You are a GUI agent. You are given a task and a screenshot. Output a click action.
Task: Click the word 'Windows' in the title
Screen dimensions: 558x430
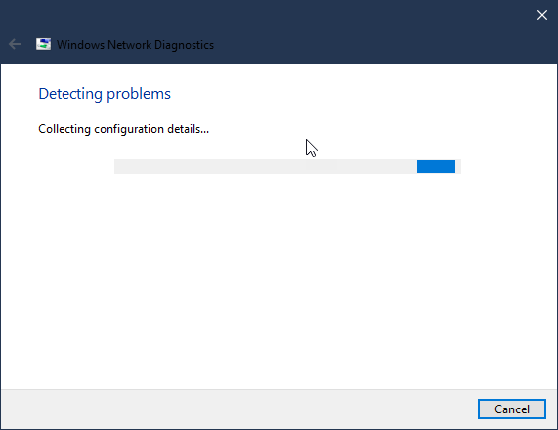80,45
